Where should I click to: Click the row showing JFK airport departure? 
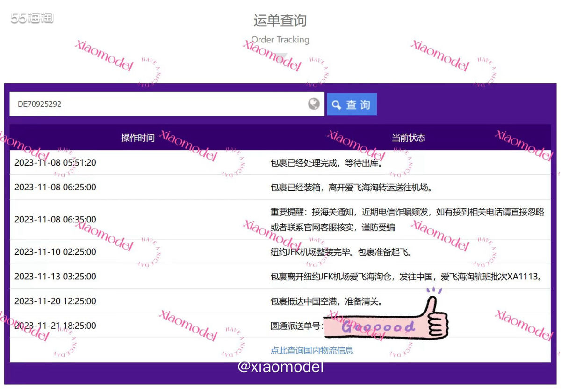[280, 276]
